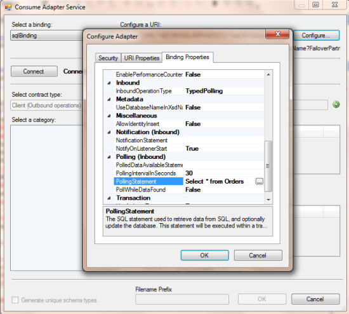Click the property grid scrollbar thumb
Screen dimensions: 349x314
coord(268,166)
